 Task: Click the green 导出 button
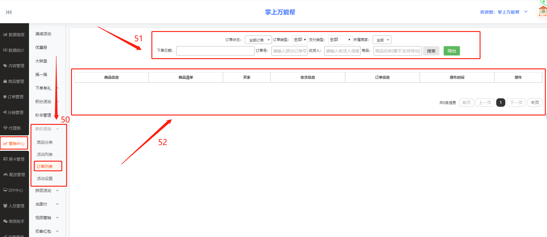(x=452, y=51)
